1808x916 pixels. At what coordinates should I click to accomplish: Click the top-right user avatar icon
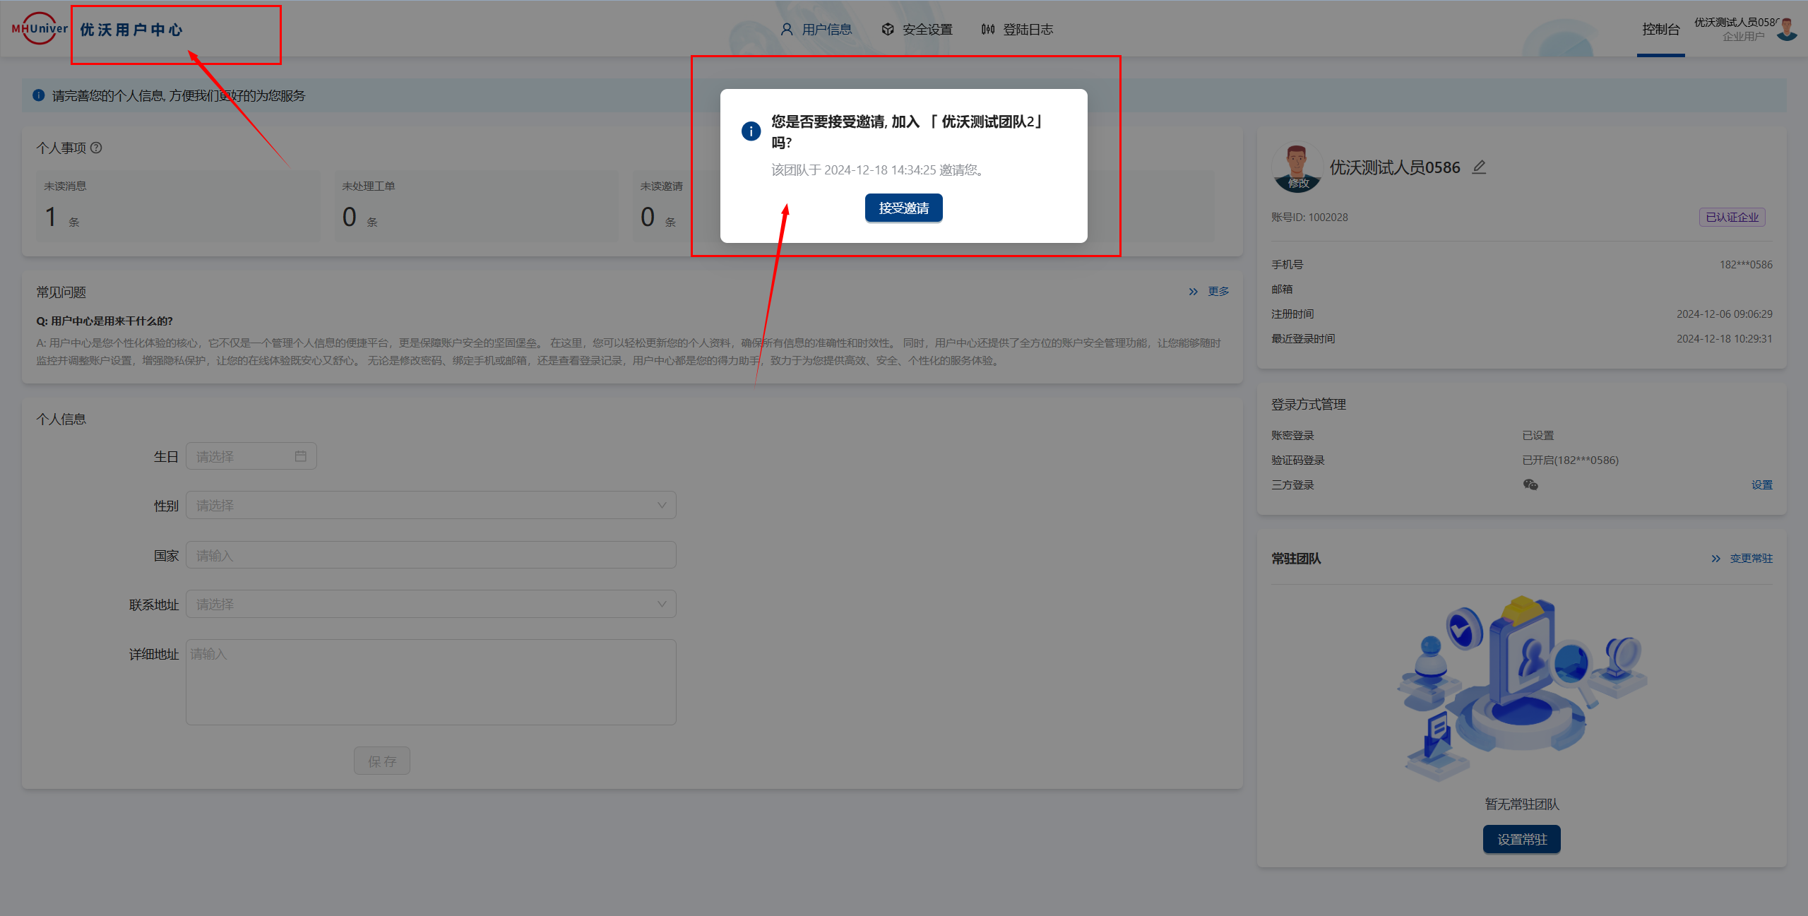[x=1787, y=30]
